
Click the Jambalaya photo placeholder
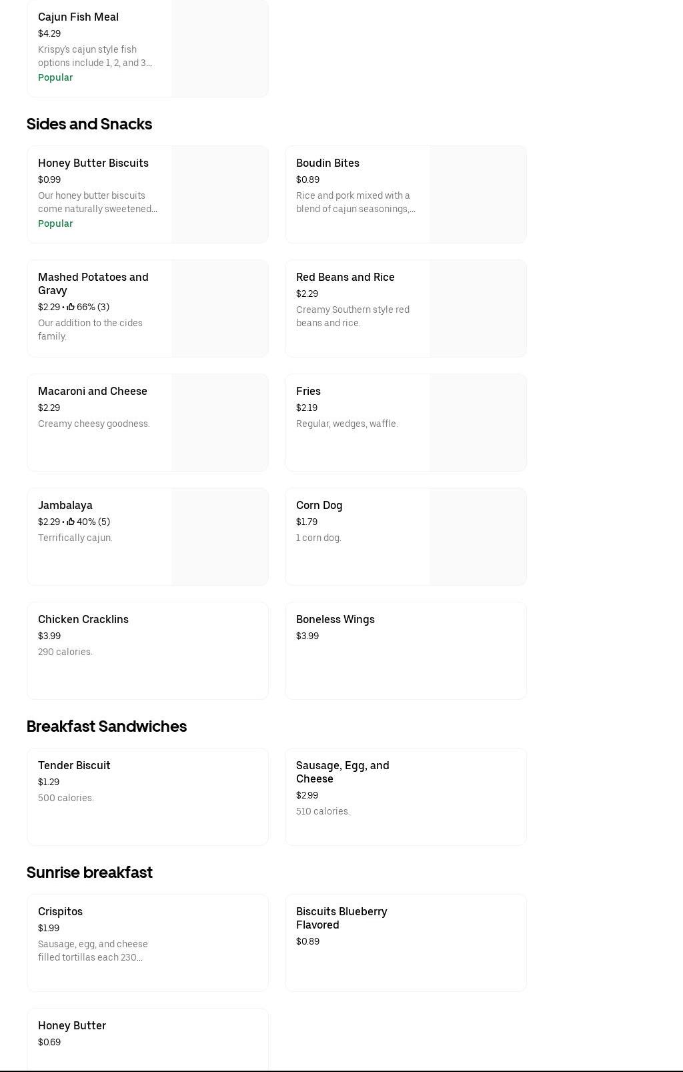(219, 536)
